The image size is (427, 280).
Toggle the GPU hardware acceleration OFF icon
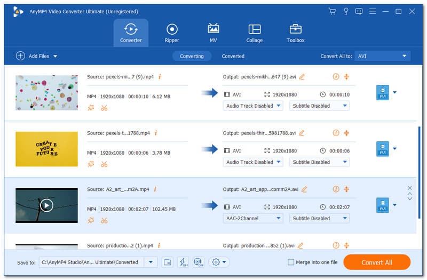[x=199, y=262]
